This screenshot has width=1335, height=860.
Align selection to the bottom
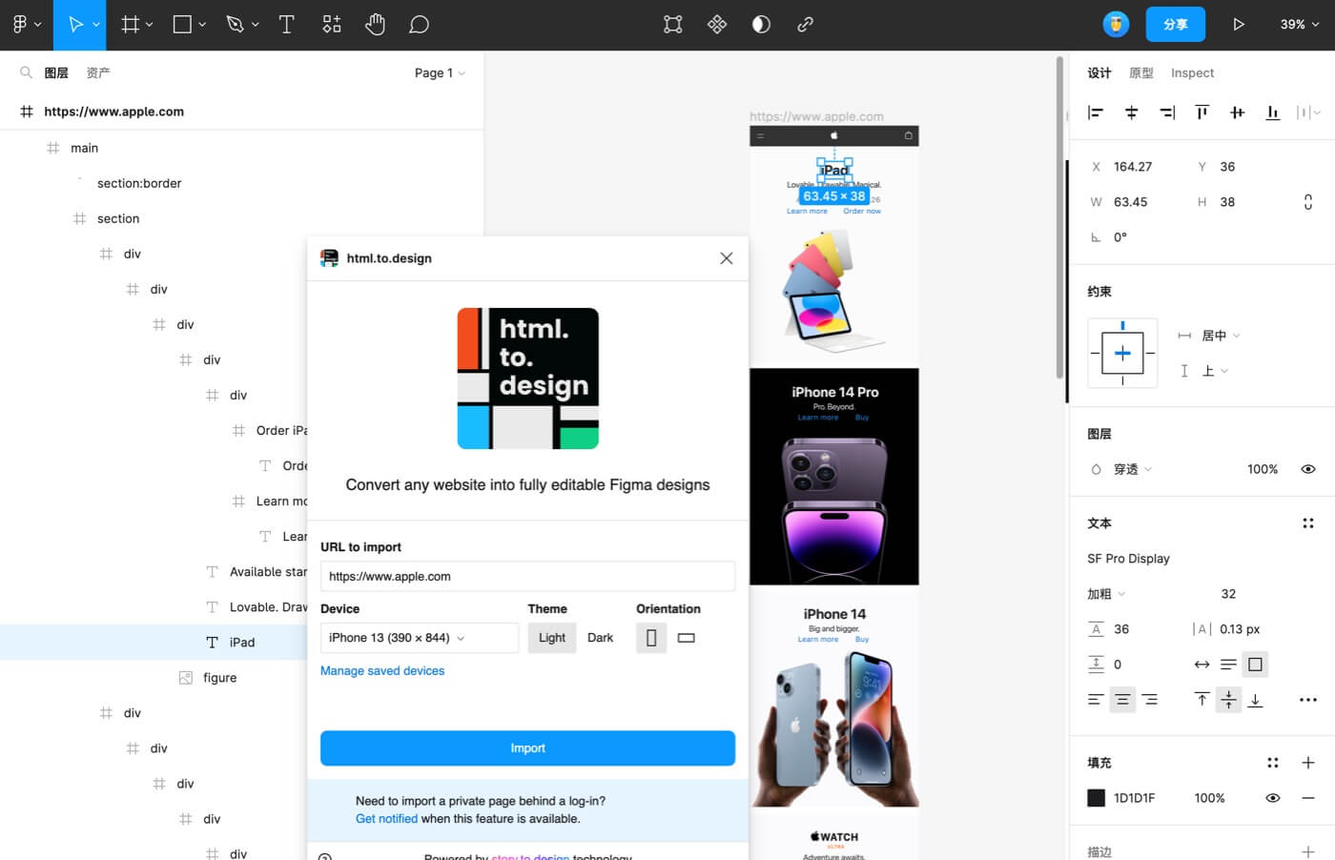pos(1272,113)
